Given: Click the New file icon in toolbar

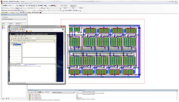Looking at the screenshot, I should pos(2,6).
